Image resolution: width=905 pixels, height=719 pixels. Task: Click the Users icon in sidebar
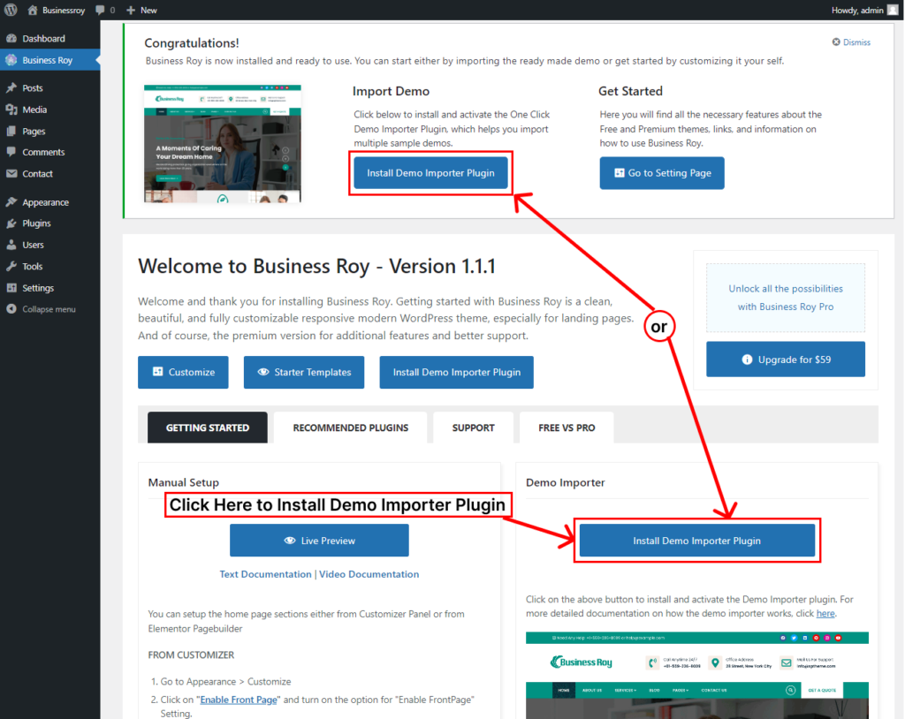11,245
